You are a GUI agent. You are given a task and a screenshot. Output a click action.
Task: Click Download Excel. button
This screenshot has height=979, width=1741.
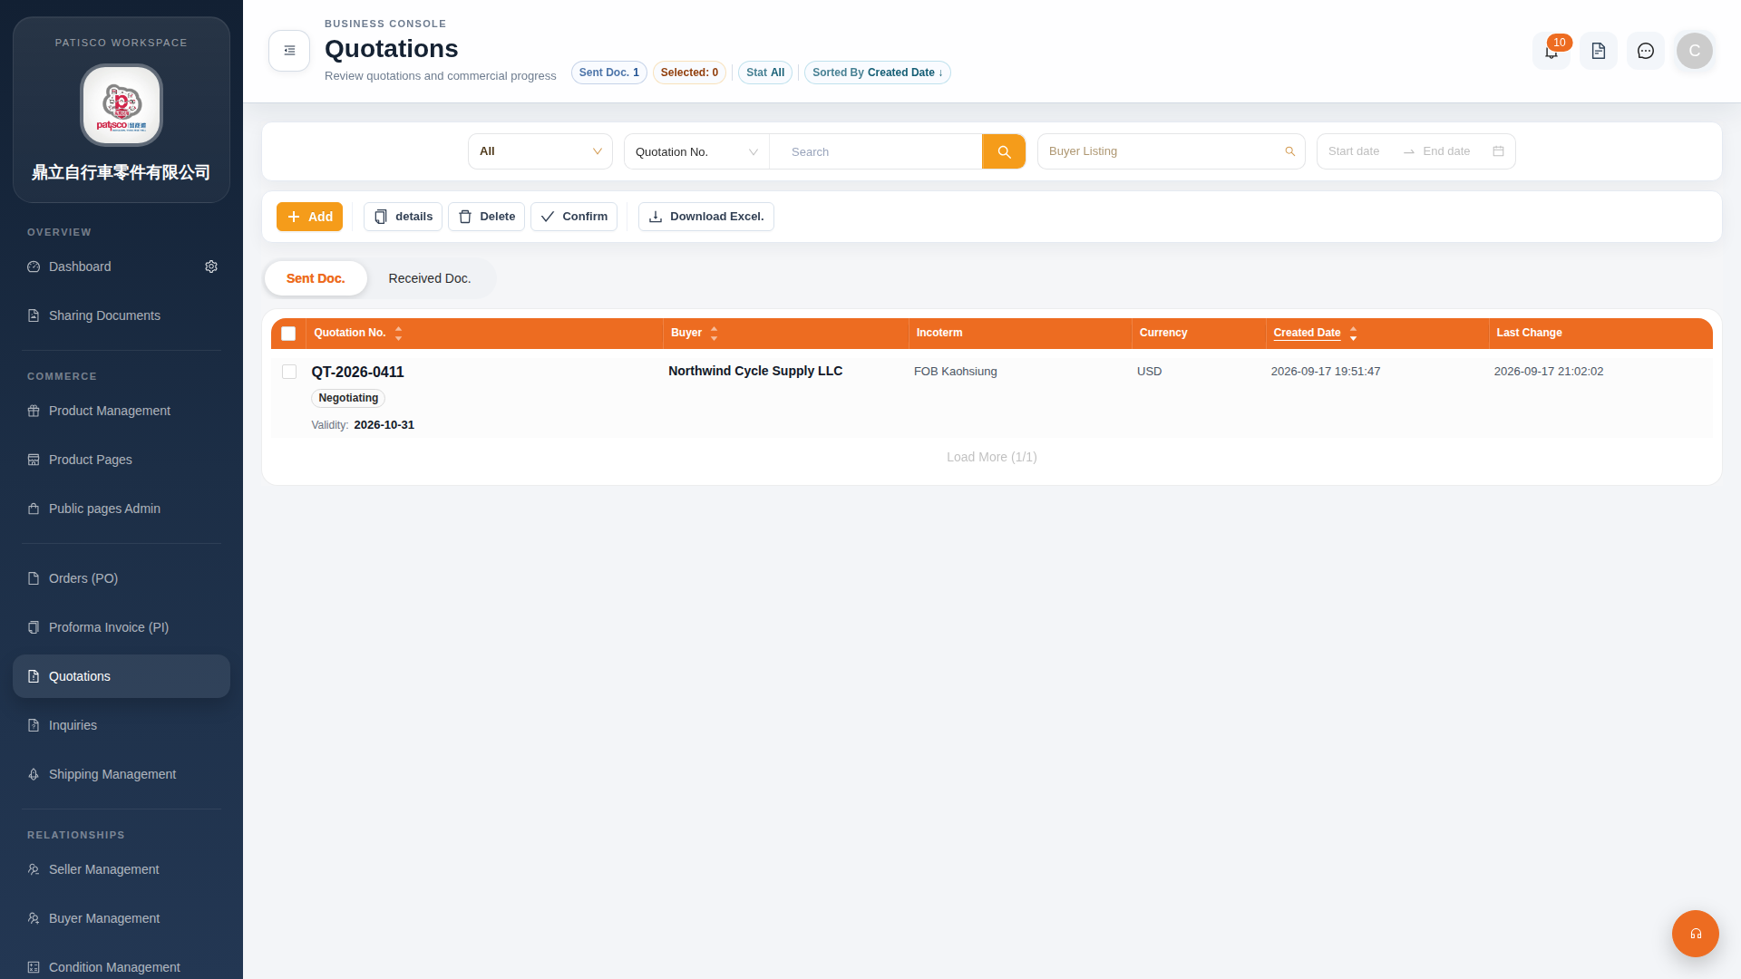point(706,217)
